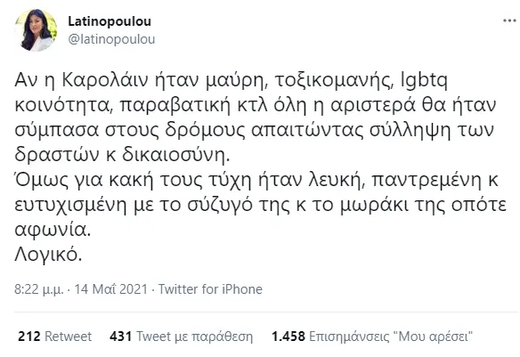Screen dimensions: 520x357
Task: Click the final word Λογικό
Action: click(48, 255)
